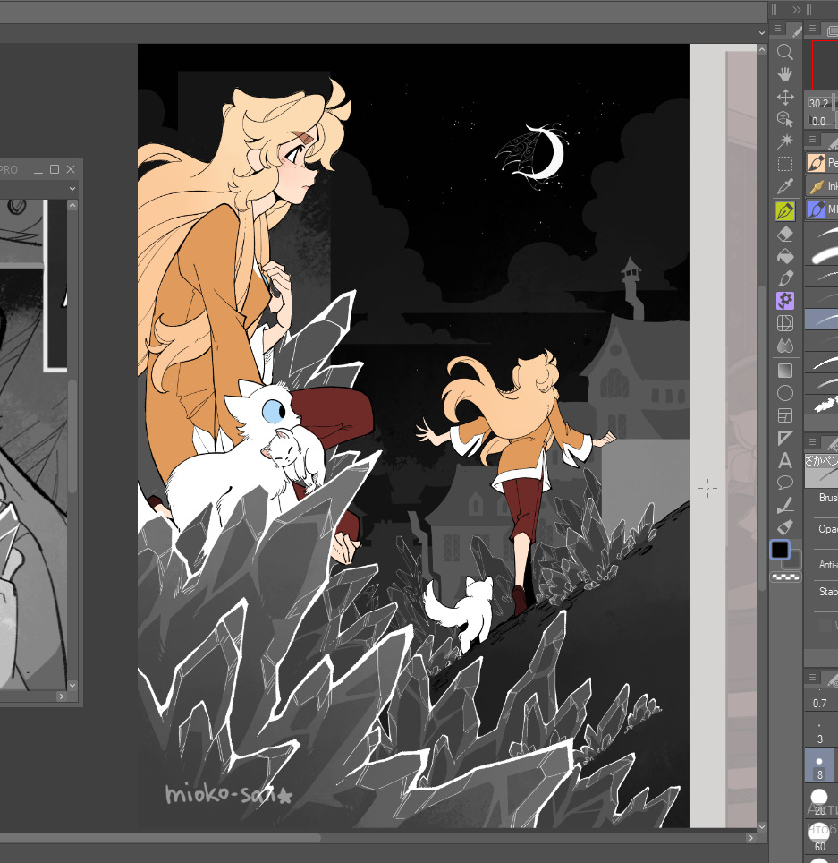
Task: Open dropdown chevron in the floating PRO window
Action: (73, 188)
